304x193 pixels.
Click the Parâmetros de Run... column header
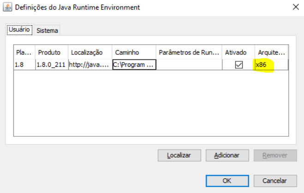(x=189, y=52)
